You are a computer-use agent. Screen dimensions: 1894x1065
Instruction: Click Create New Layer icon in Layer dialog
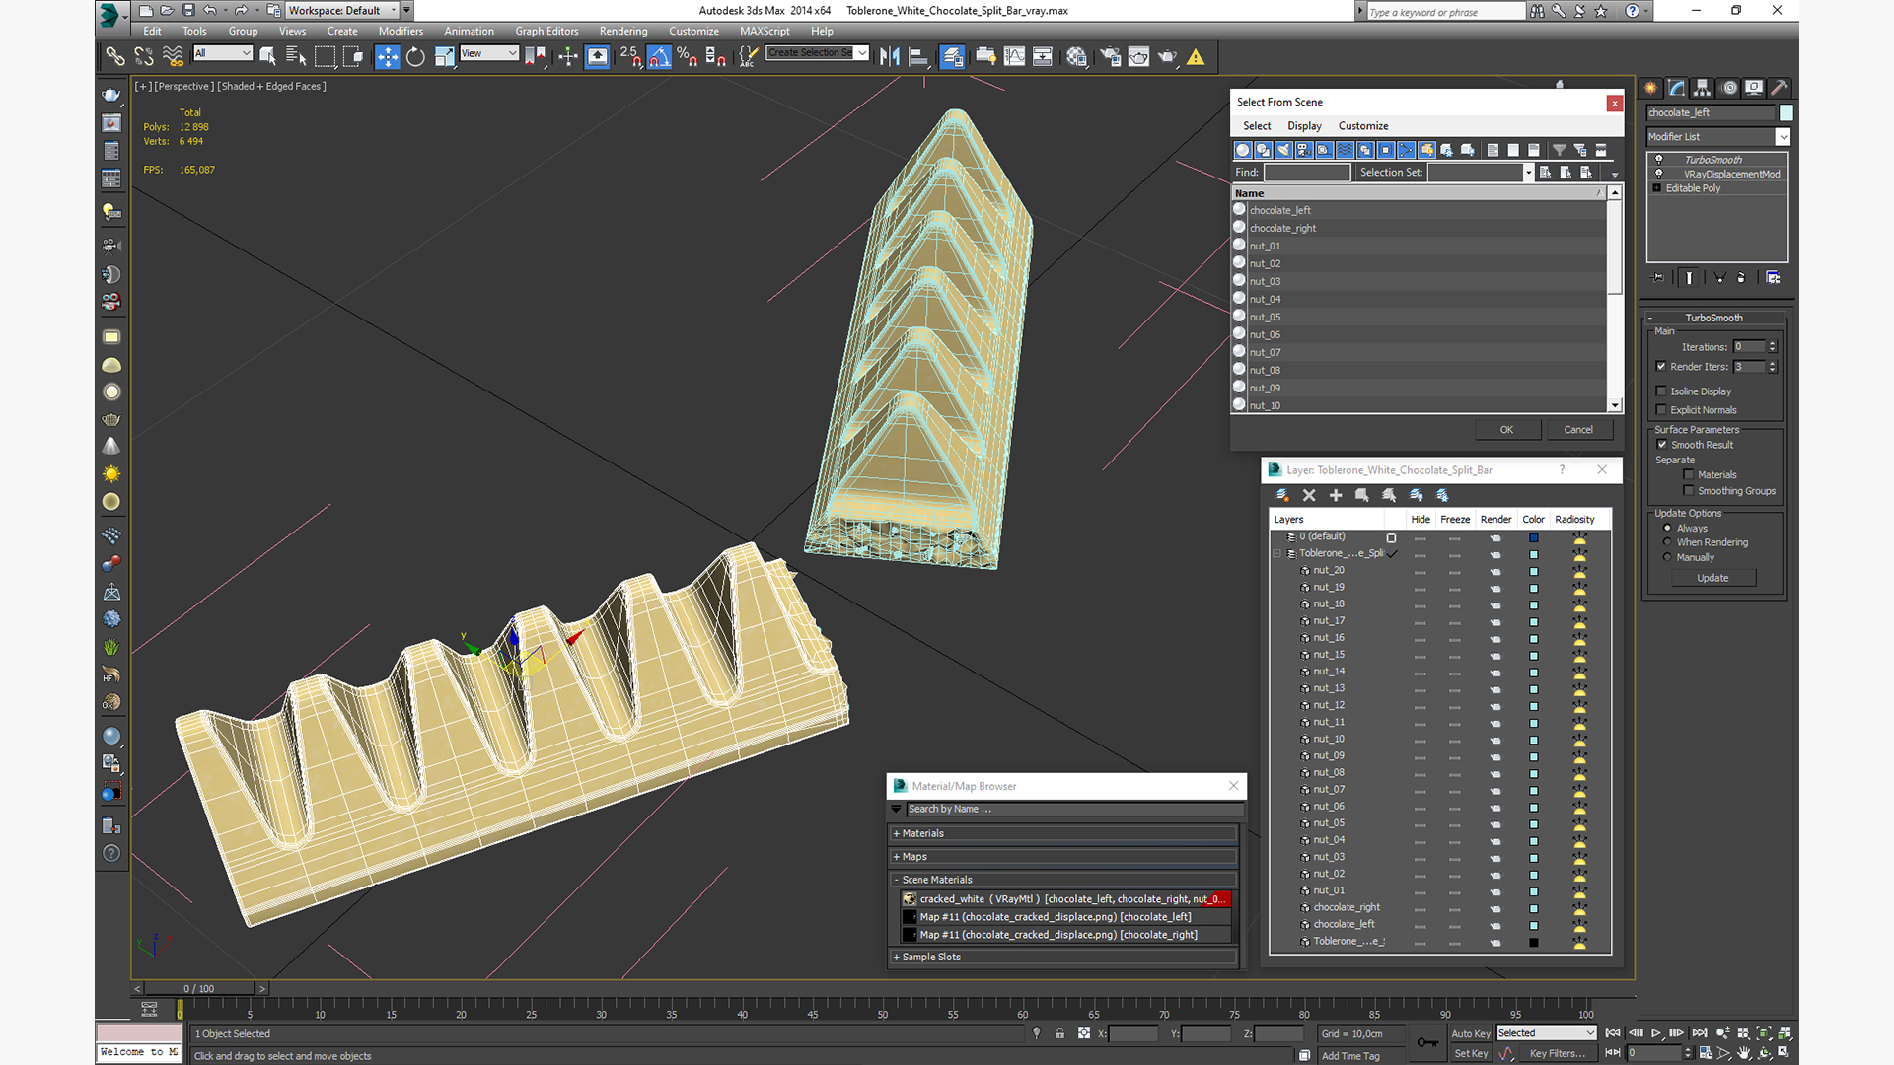tap(1281, 495)
